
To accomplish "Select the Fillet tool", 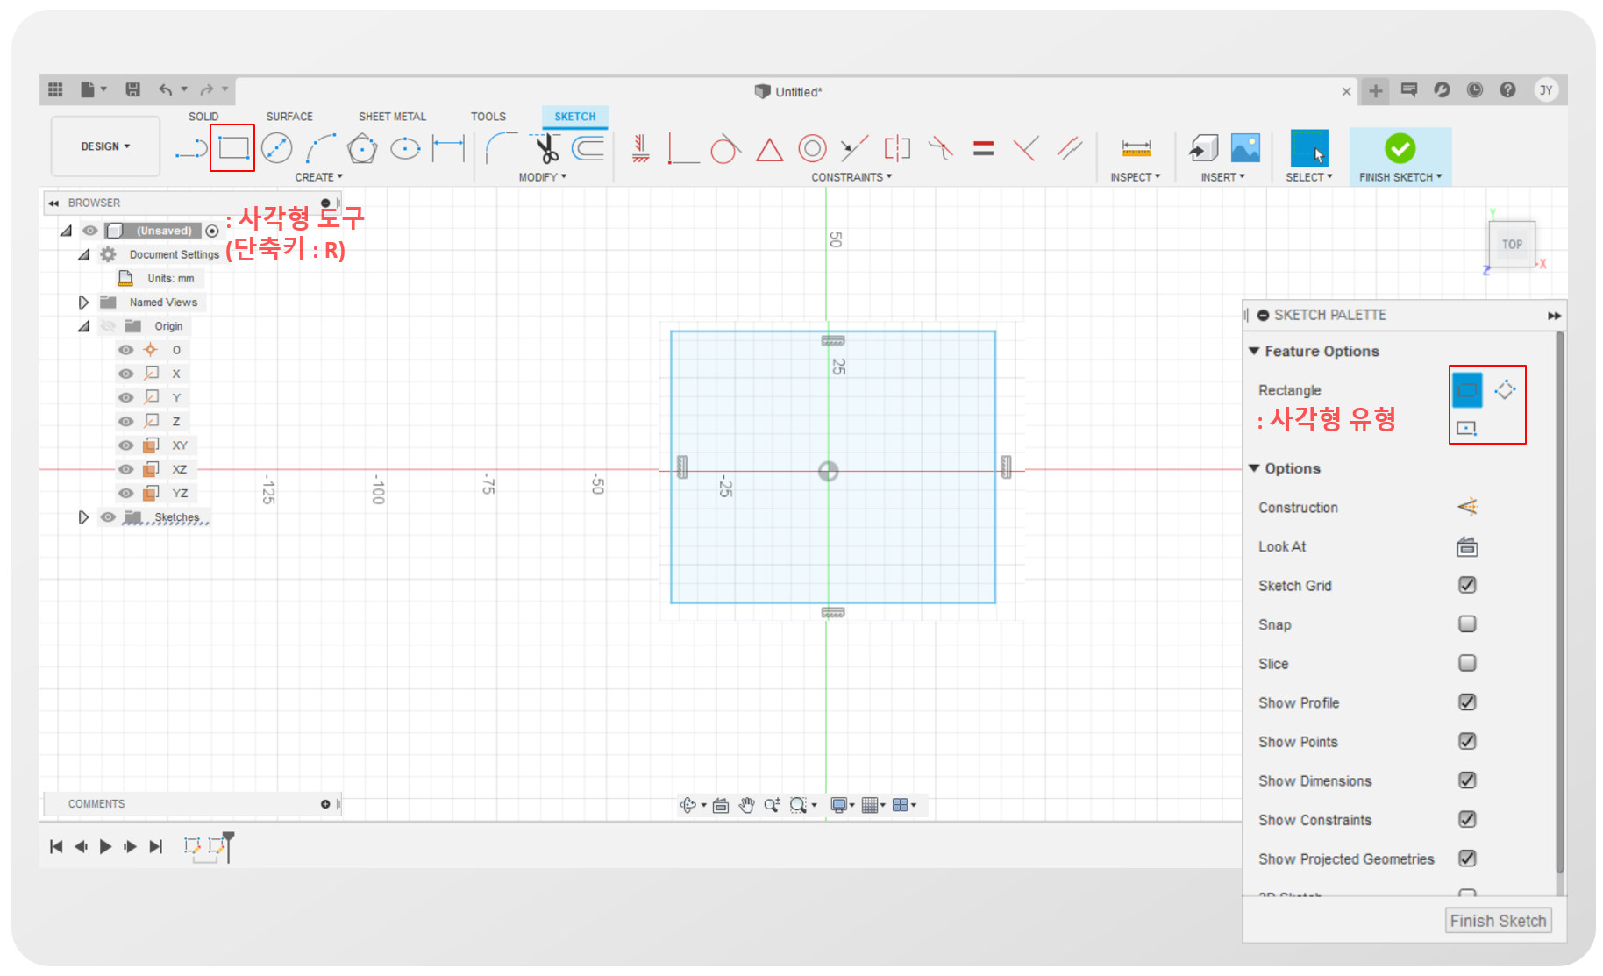I will (500, 148).
